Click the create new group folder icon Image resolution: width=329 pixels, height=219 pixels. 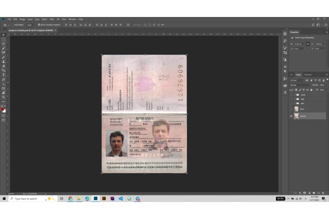pos(314,193)
